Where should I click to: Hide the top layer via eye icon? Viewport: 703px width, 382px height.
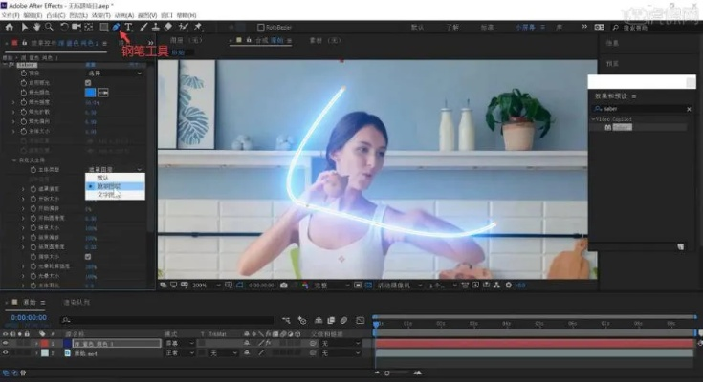click(7, 342)
